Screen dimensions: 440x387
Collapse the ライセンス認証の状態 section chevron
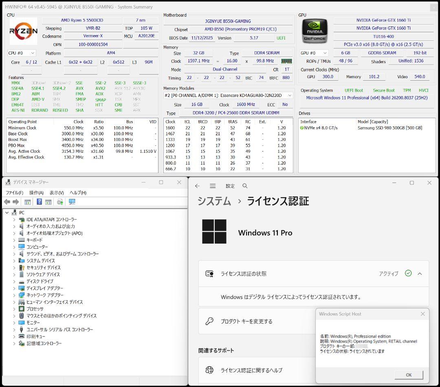[x=420, y=274]
